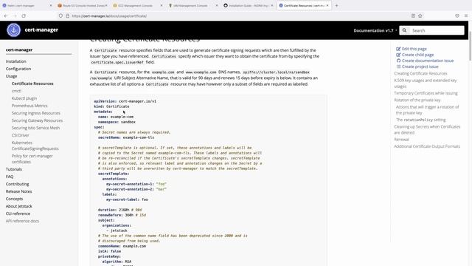Image resolution: width=472 pixels, height=266 pixels.
Task: Open CLI reference in the sidebar
Action: tap(18, 214)
